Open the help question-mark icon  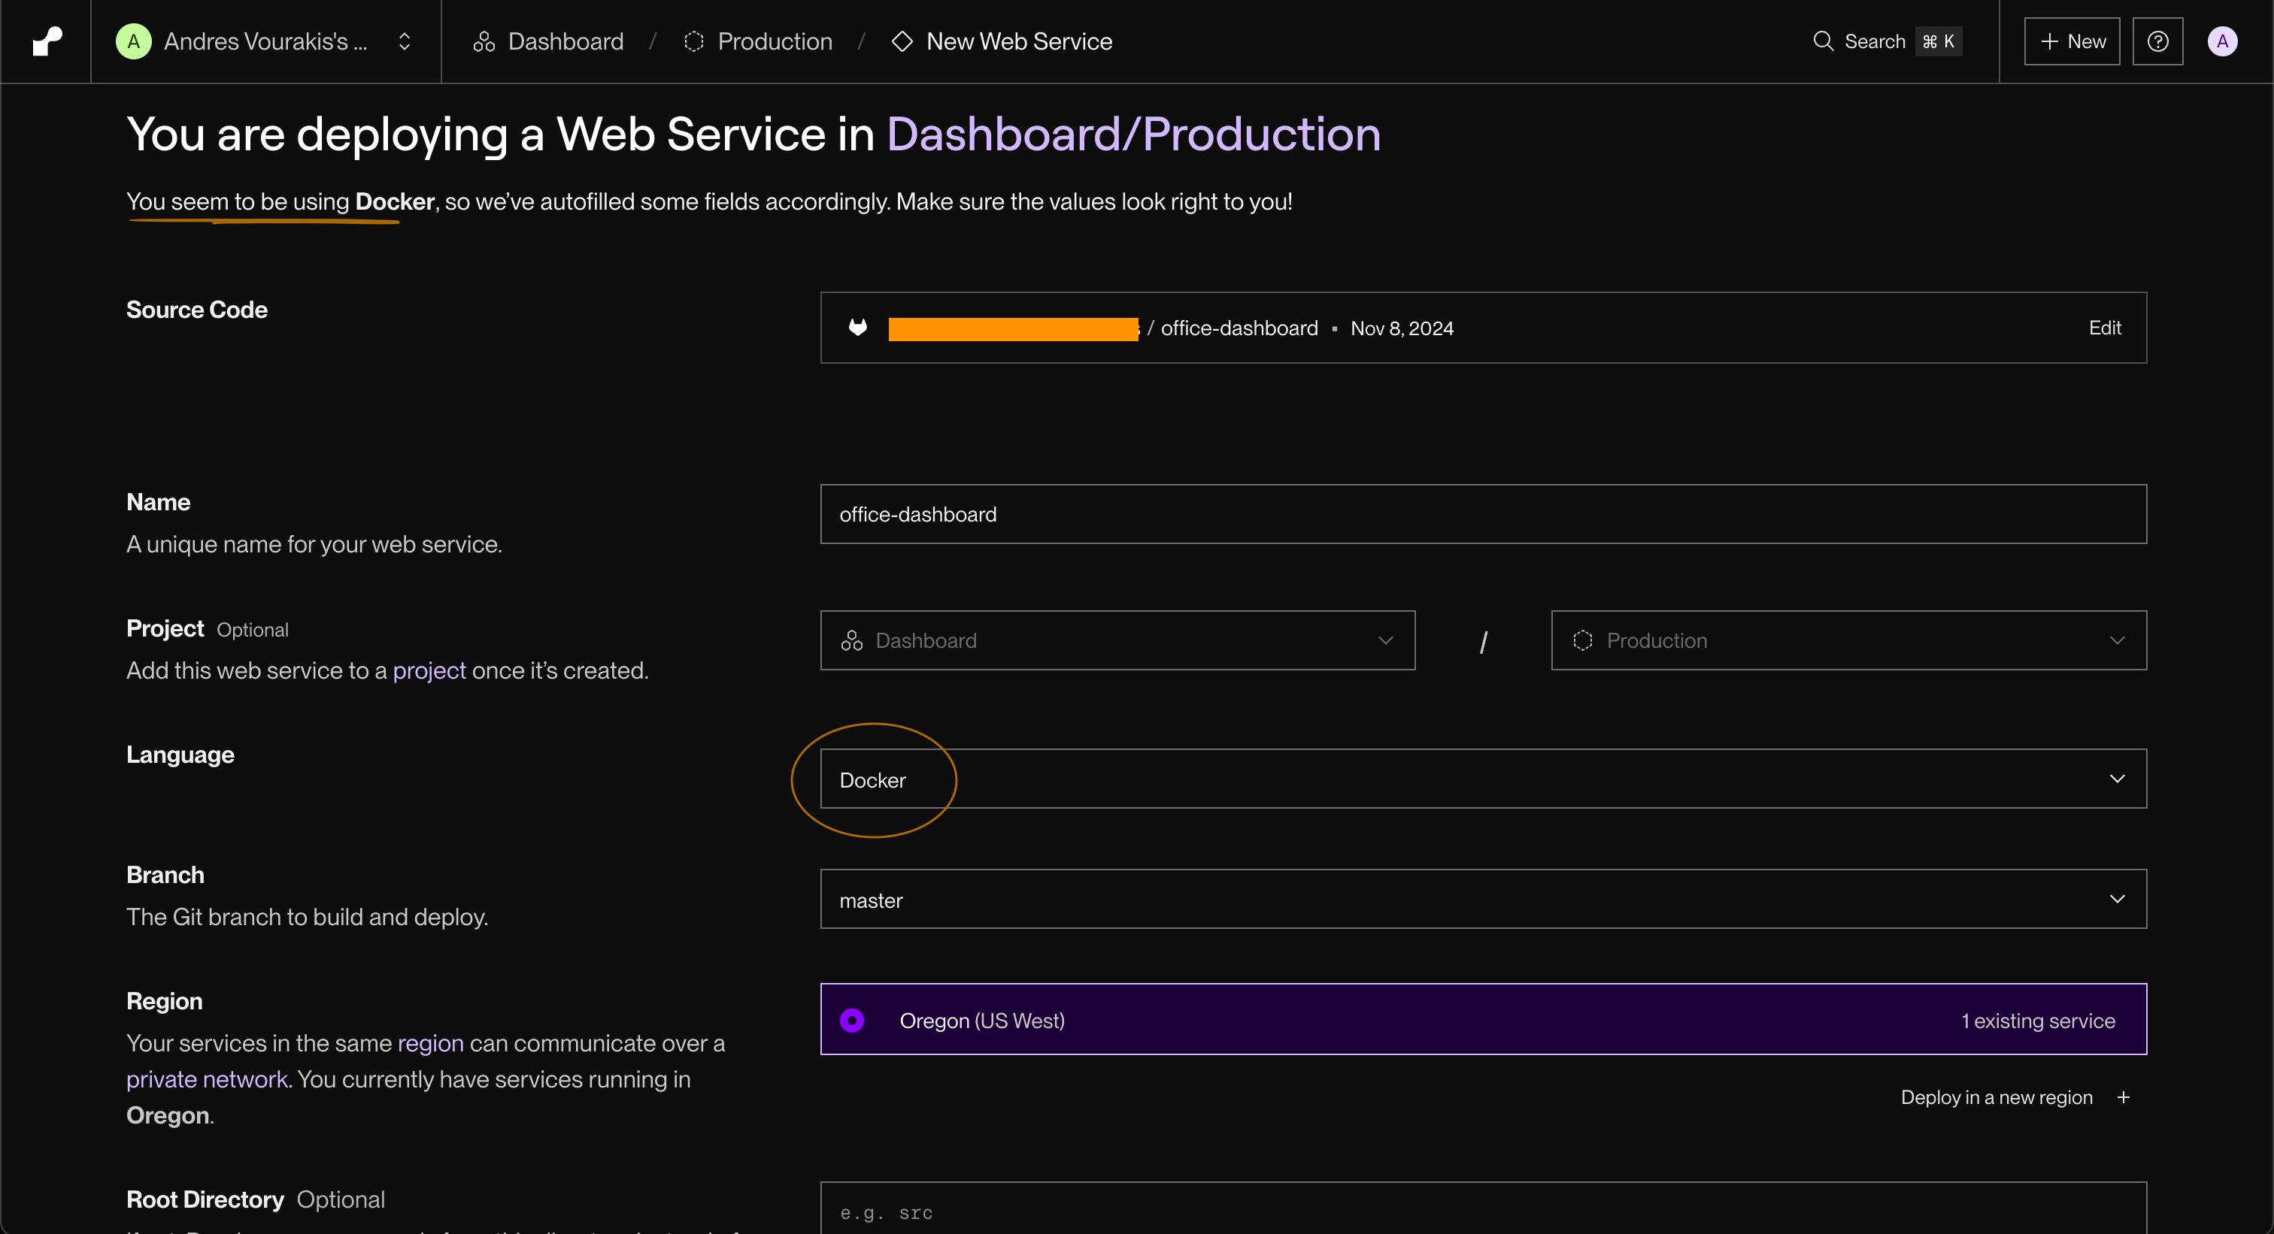2157,41
